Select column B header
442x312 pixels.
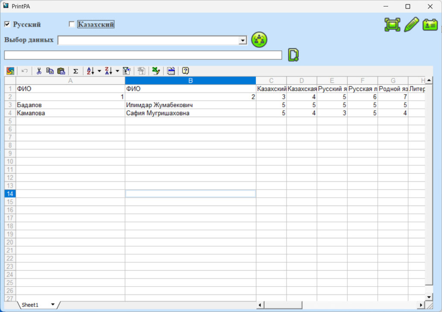pos(190,81)
